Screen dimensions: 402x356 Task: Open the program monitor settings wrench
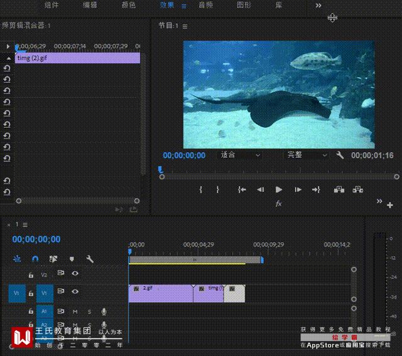(x=340, y=155)
